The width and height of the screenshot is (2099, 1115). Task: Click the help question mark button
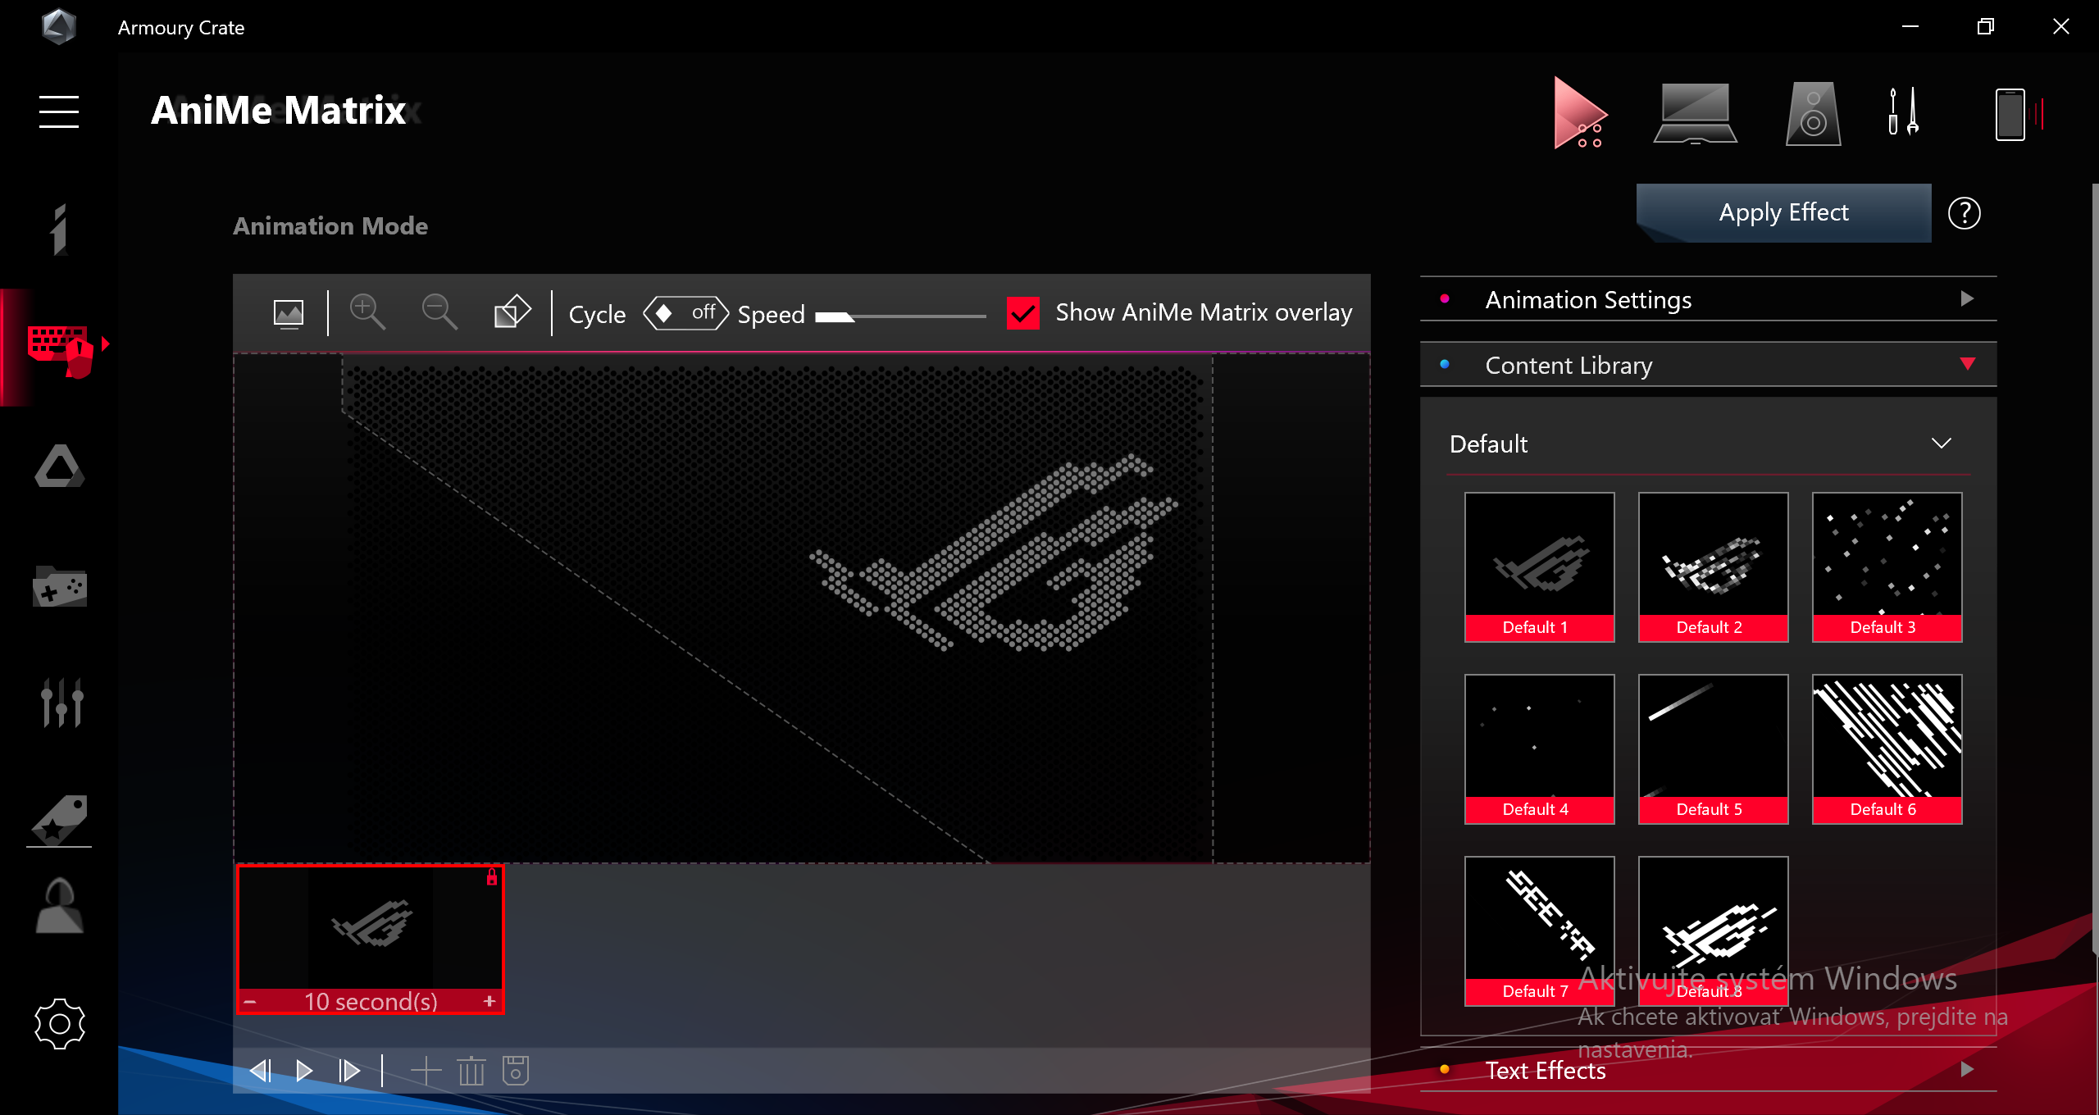(x=1964, y=213)
